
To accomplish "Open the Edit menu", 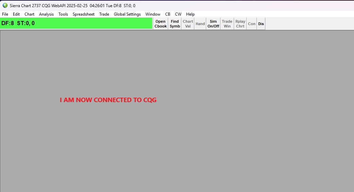I will tap(16, 14).
